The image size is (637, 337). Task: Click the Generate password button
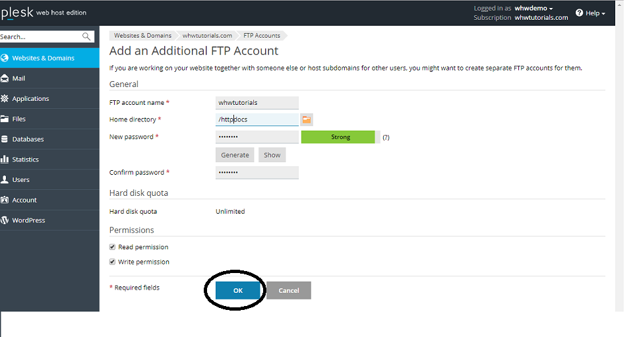pyautogui.click(x=235, y=155)
